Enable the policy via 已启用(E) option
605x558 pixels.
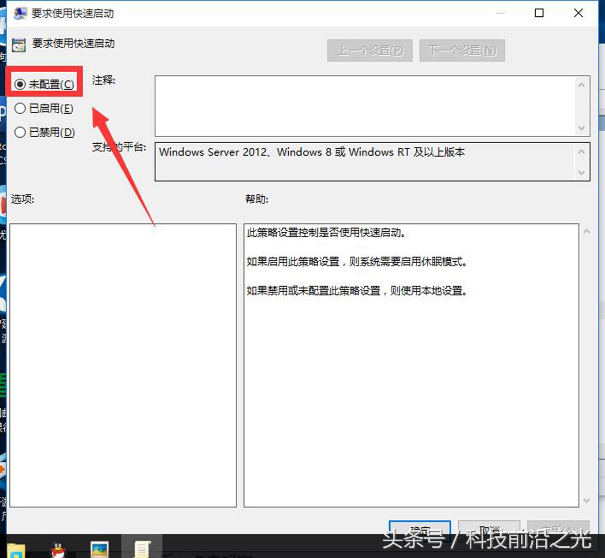click(x=20, y=108)
